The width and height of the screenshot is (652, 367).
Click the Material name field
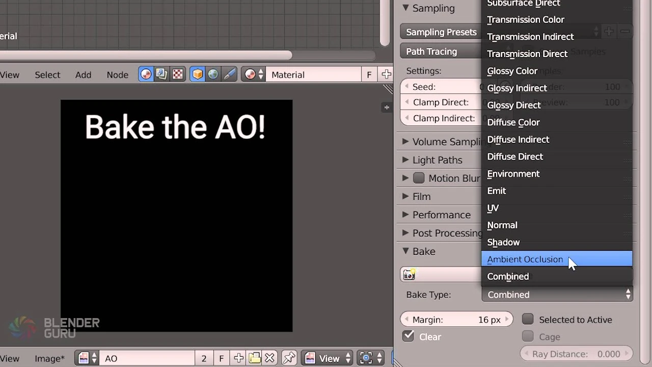[314, 74]
